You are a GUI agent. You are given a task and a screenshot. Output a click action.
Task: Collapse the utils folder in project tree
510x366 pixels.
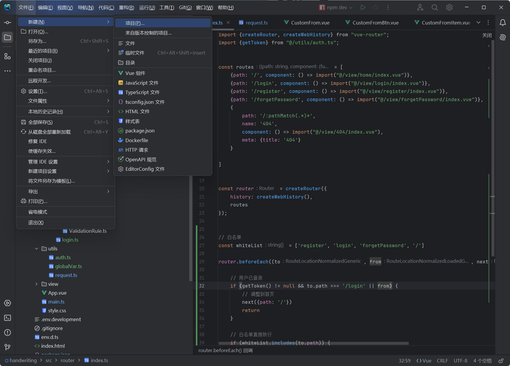point(37,249)
